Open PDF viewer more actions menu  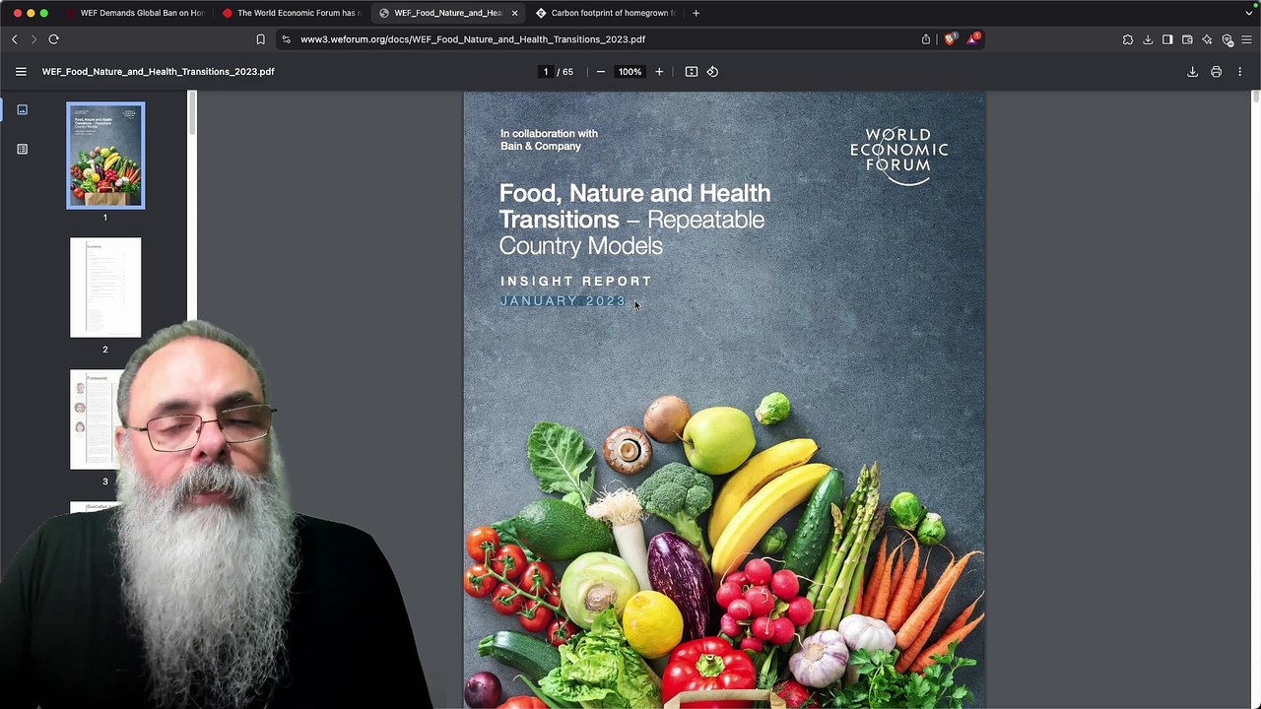tap(1239, 71)
